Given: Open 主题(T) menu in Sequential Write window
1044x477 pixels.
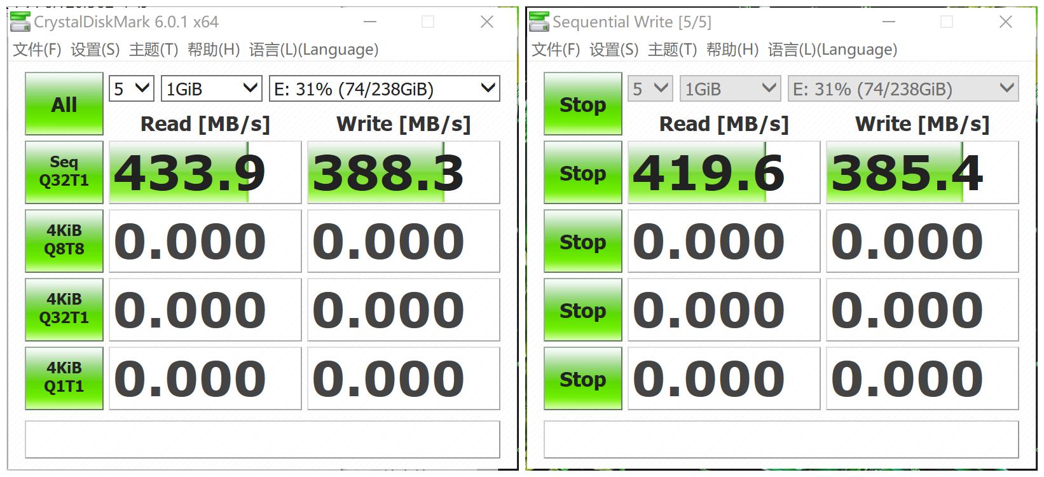Looking at the screenshot, I should [x=673, y=50].
